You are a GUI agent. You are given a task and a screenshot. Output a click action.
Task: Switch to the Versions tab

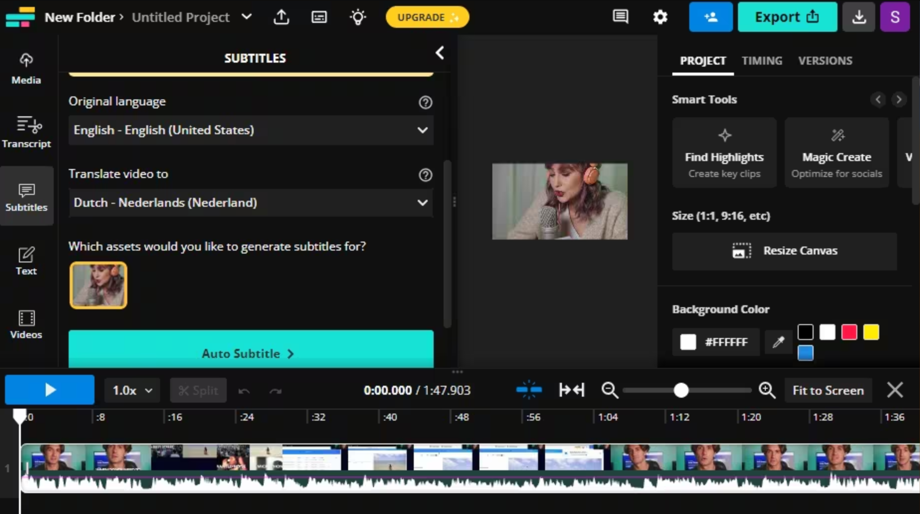825,60
